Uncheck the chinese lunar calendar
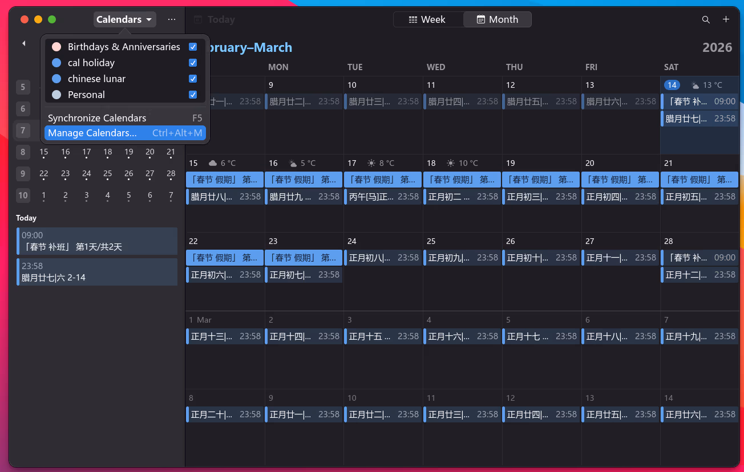 193,79
